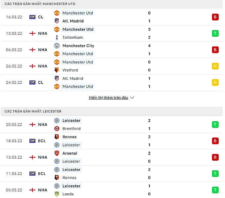Click the Manchester City 4 score result

pyautogui.click(x=150, y=46)
